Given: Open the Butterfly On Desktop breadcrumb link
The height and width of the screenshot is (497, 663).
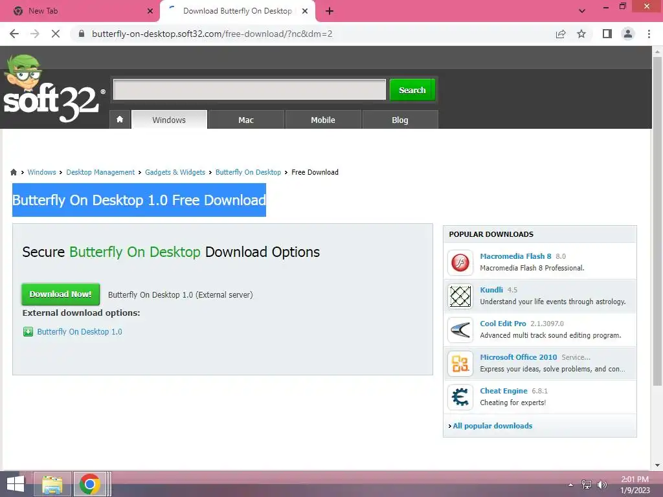Looking at the screenshot, I should click(x=248, y=172).
